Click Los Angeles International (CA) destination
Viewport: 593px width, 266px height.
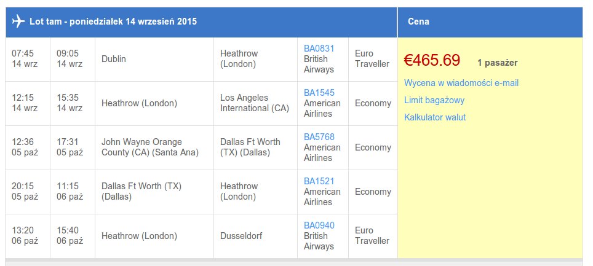click(256, 103)
